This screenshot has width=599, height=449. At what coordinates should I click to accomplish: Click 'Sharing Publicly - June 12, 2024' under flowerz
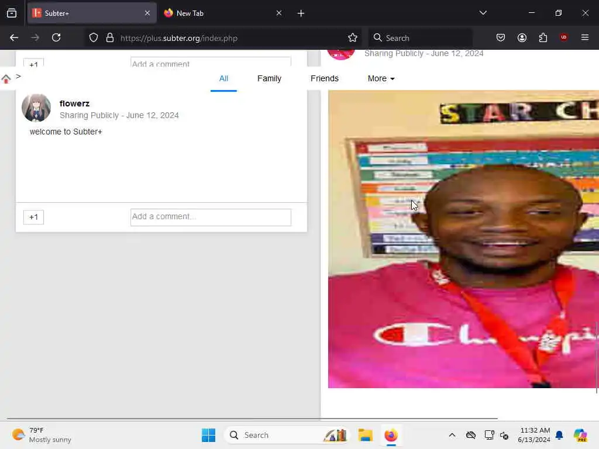click(119, 115)
